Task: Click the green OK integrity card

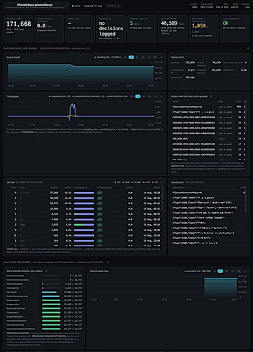Action: click(234, 29)
